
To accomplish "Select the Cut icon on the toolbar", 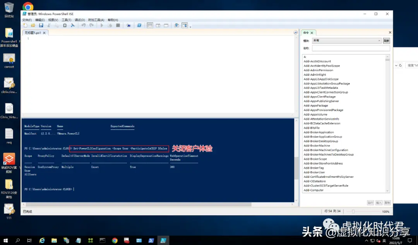I will tap(49, 25).
